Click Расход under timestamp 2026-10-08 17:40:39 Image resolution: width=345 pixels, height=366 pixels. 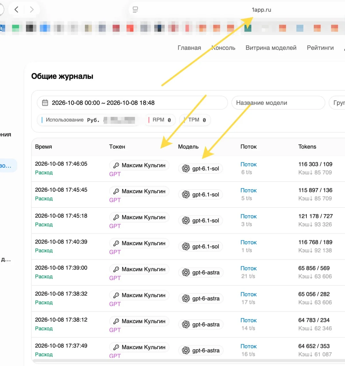[x=44, y=250]
